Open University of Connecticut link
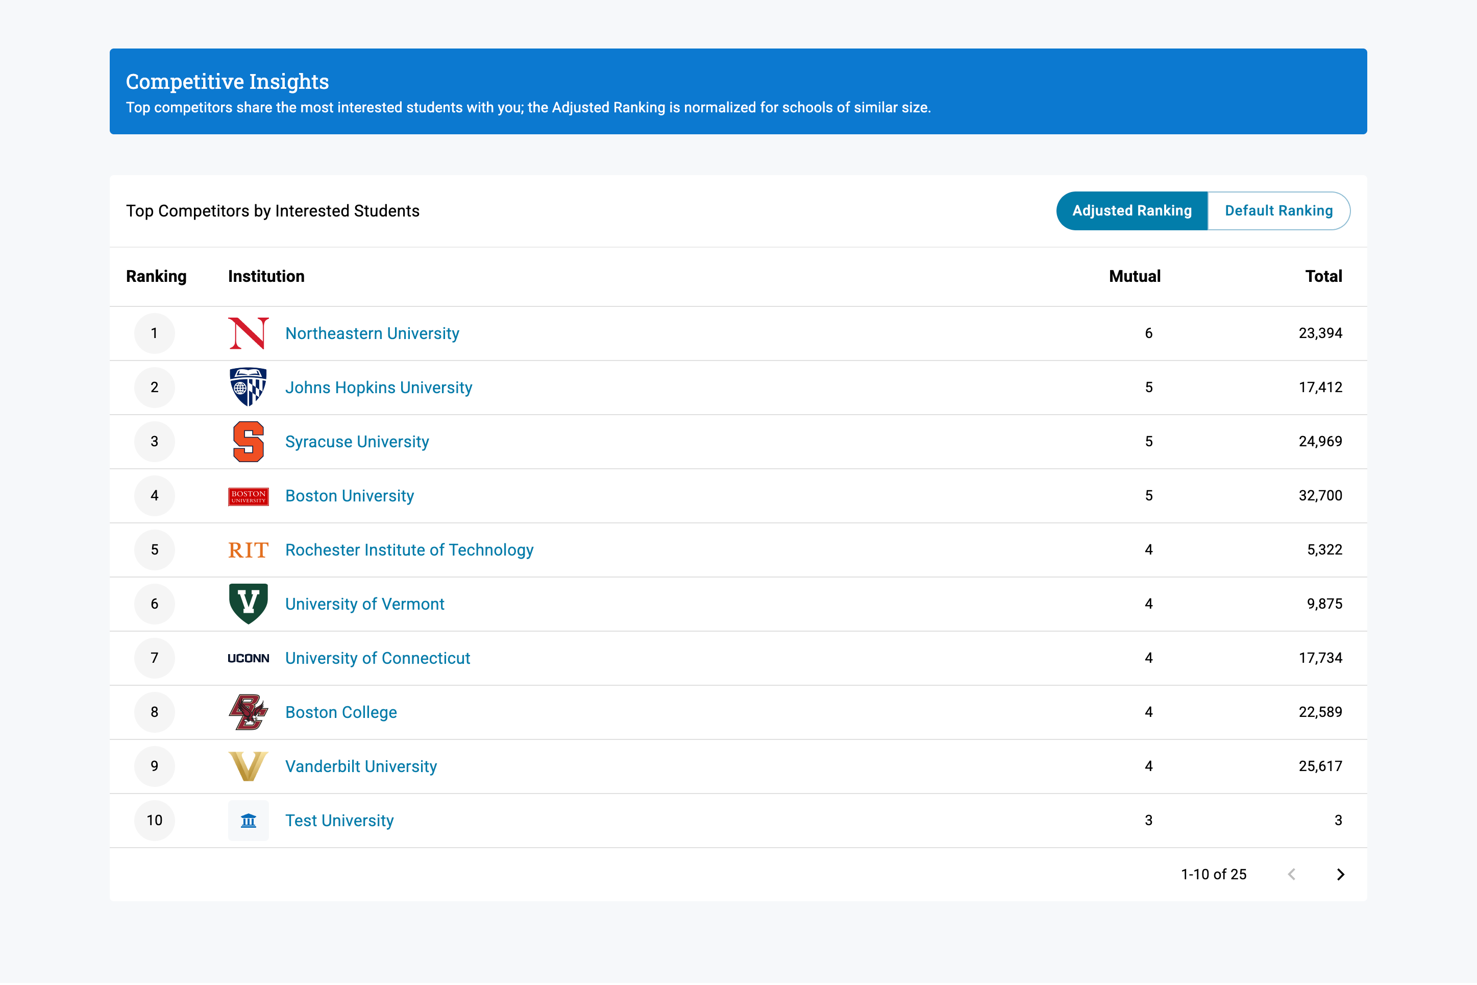This screenshot has width=1477, height=985. [377, 658]
